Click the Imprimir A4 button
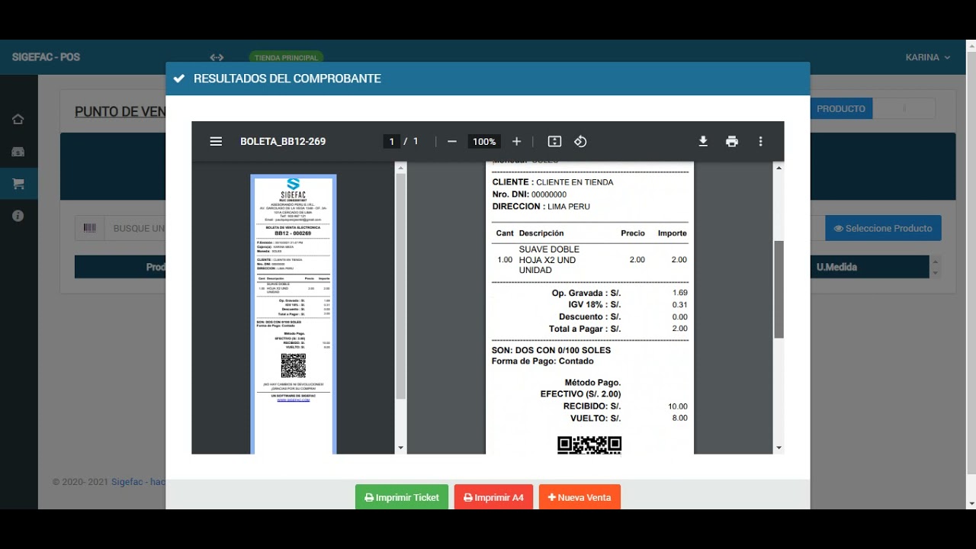 point(494,497)
